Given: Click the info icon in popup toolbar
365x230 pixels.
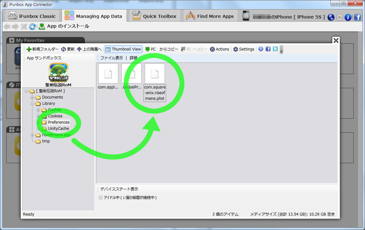Looking at the screenshot, I should tap(261, 49).
